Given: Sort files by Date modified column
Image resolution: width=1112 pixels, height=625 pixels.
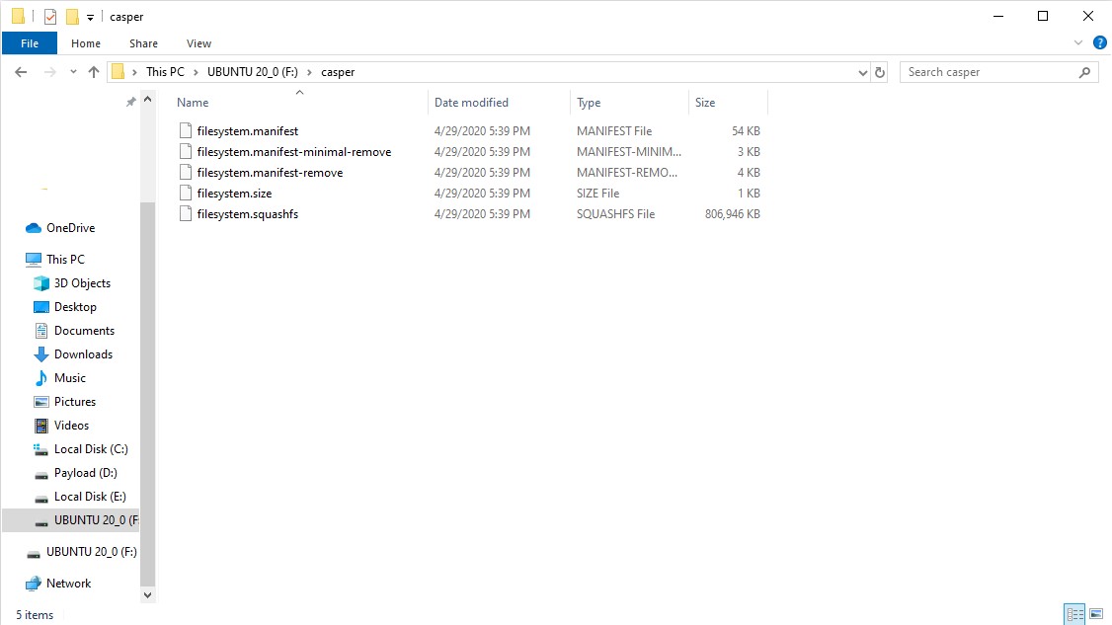Looking at the screenshot, I should pos(471,103).
